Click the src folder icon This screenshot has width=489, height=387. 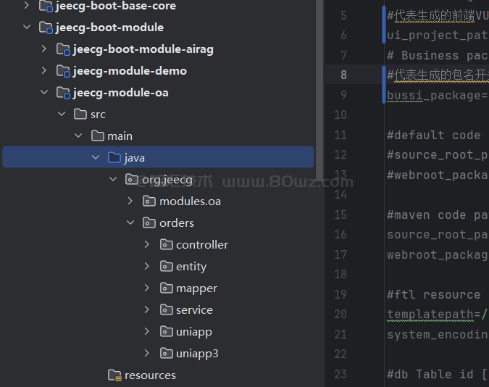80,115
